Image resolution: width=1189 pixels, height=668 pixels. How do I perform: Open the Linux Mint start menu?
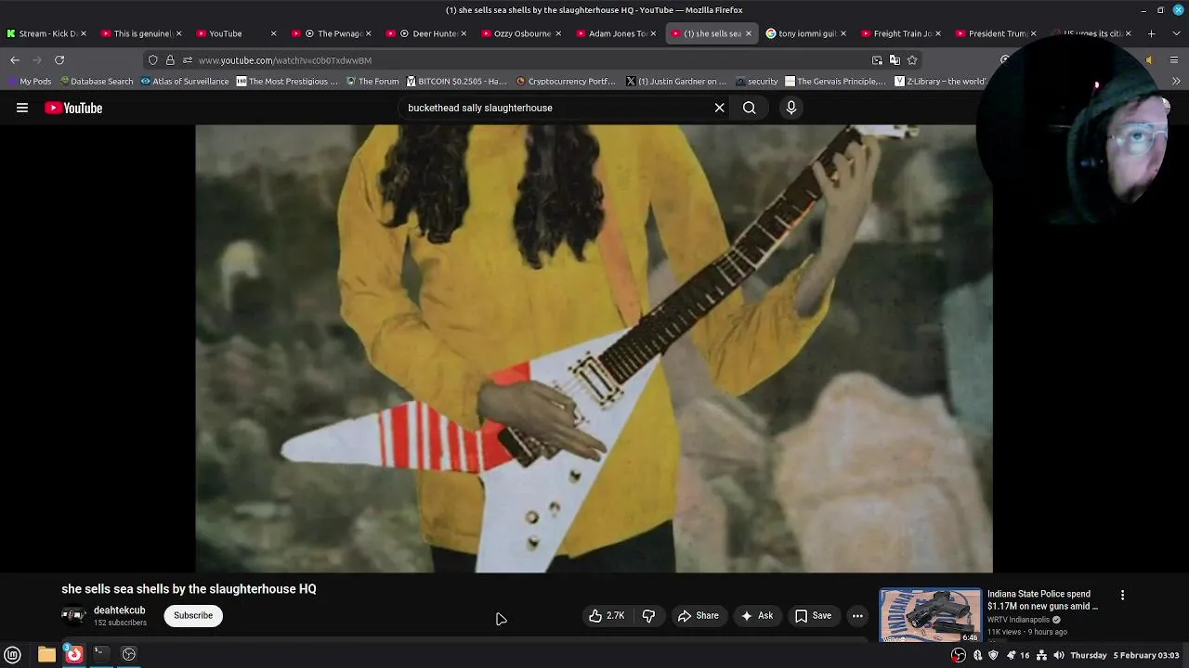[x=13, y=654]
